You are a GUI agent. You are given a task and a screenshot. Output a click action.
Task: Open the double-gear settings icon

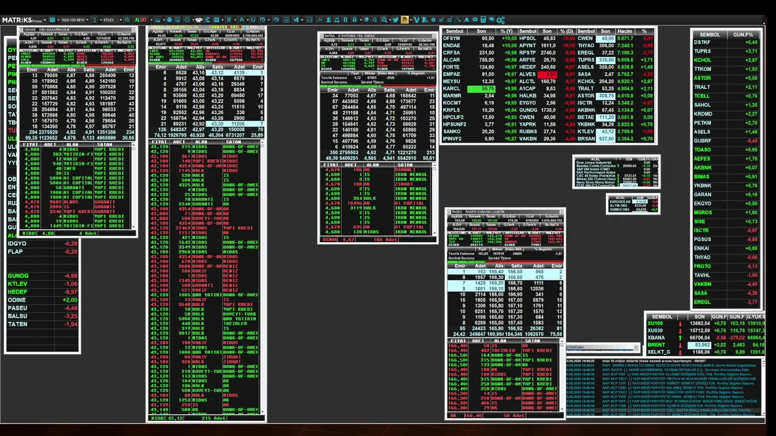[x=500, y=20]
